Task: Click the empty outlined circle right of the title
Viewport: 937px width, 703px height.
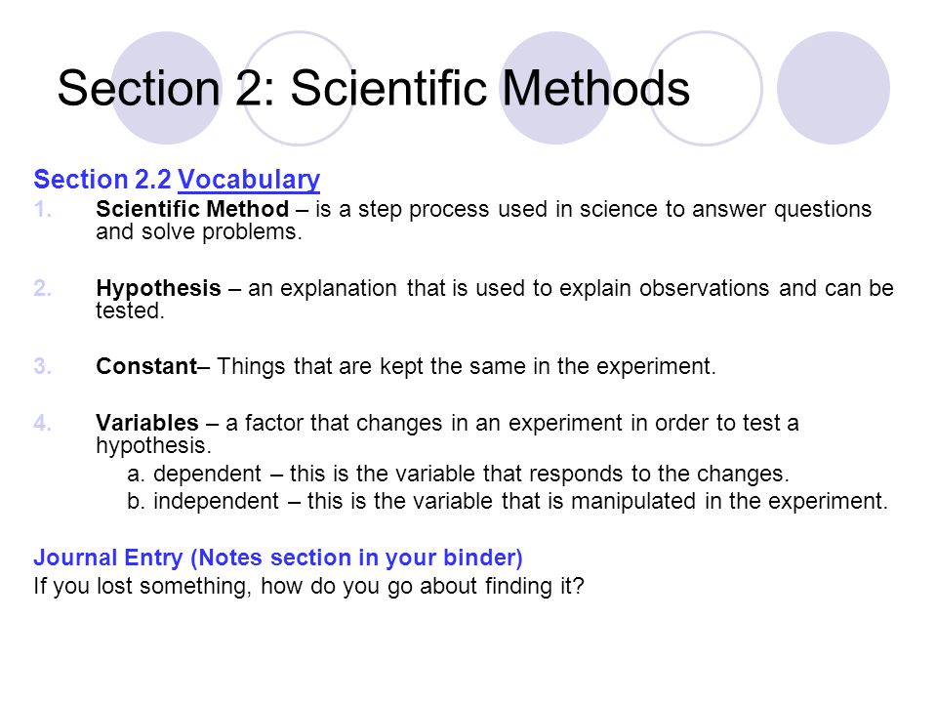Action: tap(705, 88)
